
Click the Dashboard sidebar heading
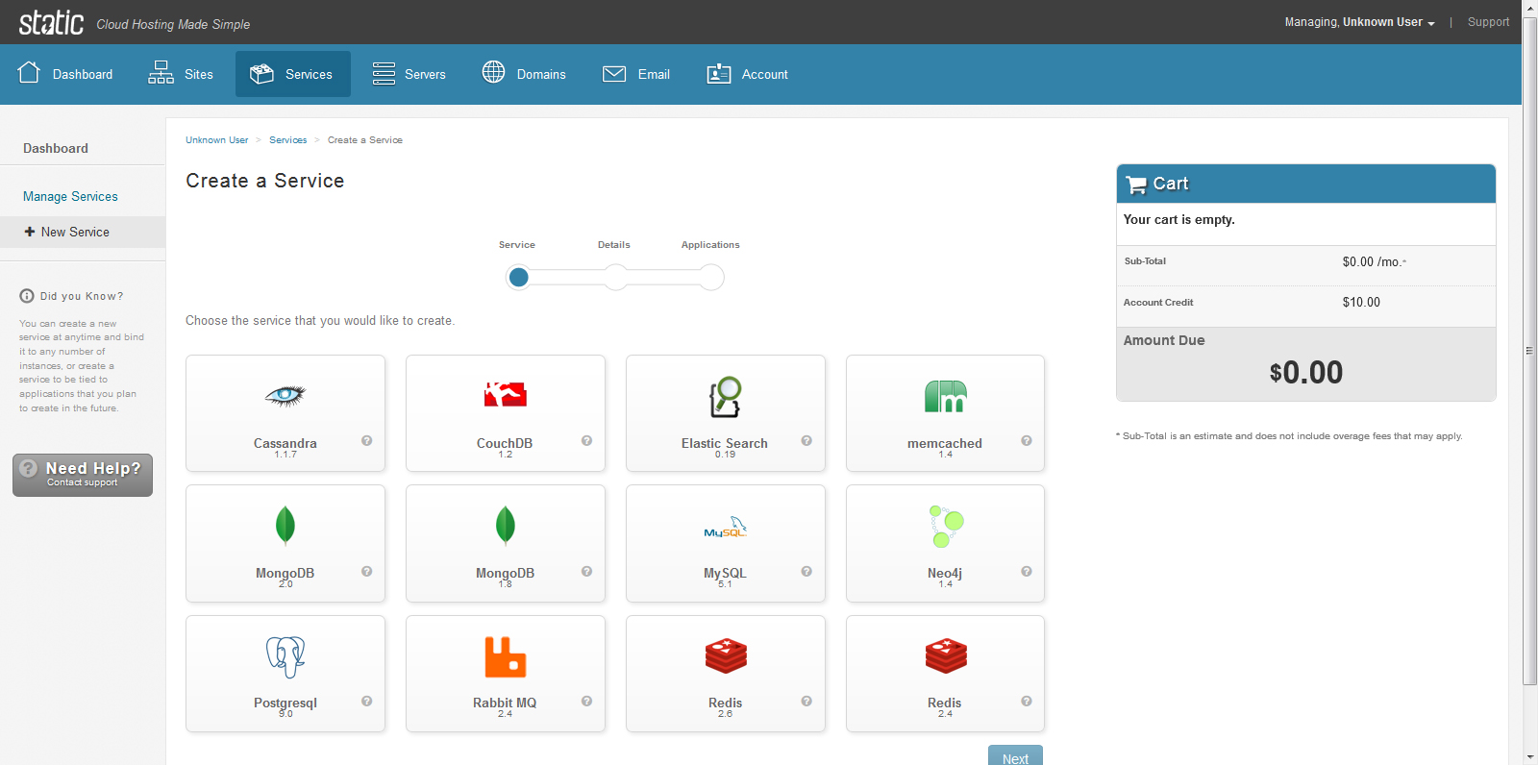(x=56, y=148)
